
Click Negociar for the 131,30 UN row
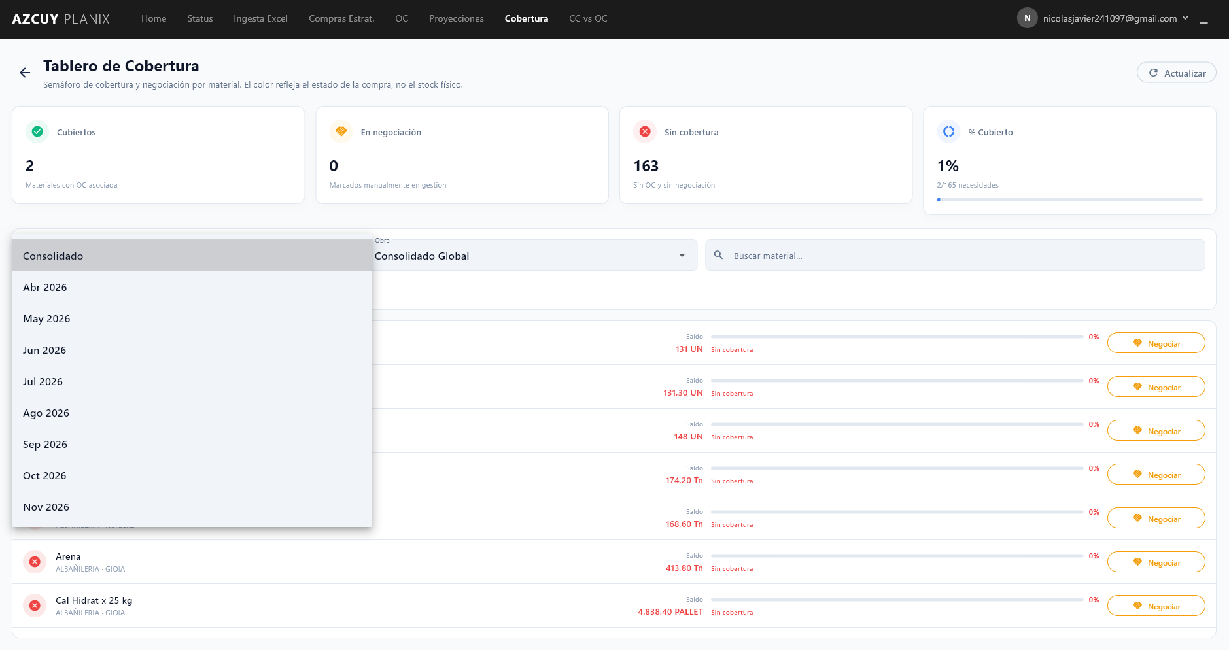tap(1156, 386)
